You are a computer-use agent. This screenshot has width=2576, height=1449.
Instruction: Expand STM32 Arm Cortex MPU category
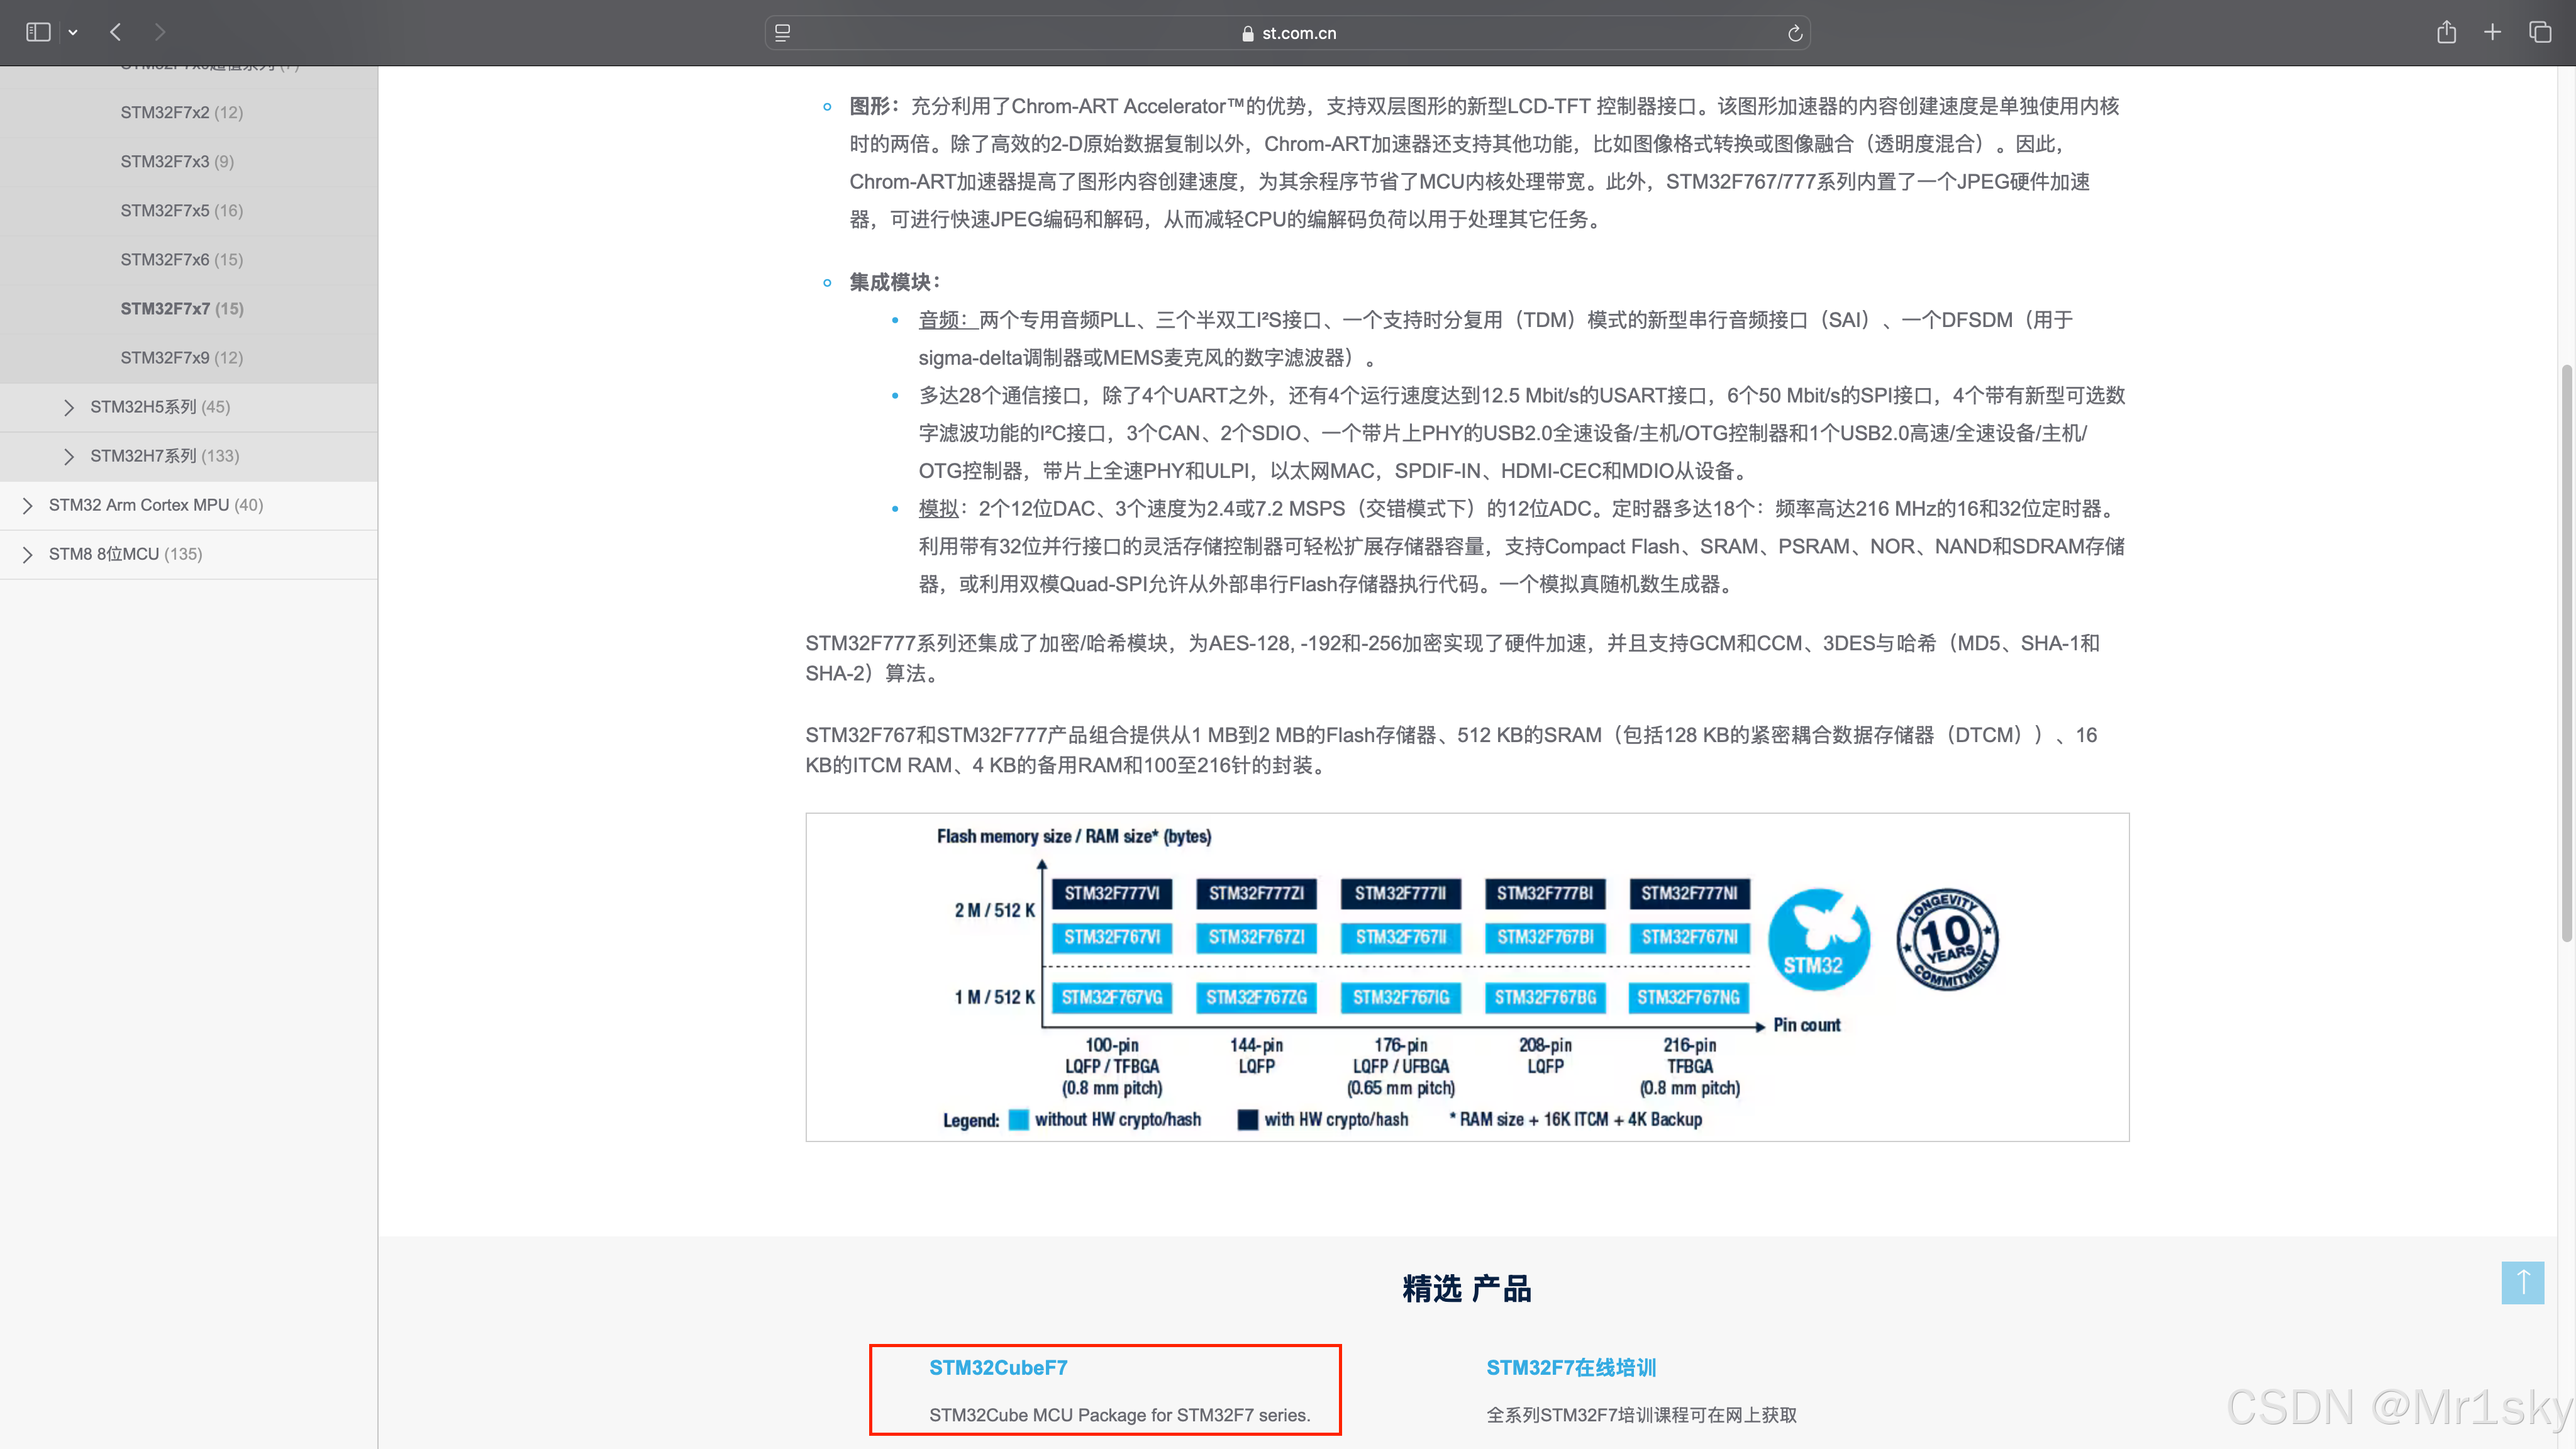pyautogui.click(x=27, y=505)
